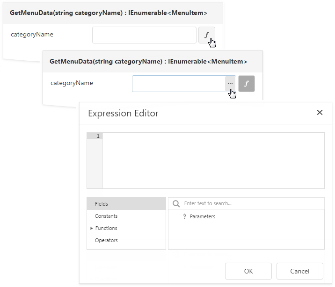Image resolution: width=335 pixels, height=287 pixels.
Task: Click the light unpressed f expression button
Action: click(x=206, y=35)
